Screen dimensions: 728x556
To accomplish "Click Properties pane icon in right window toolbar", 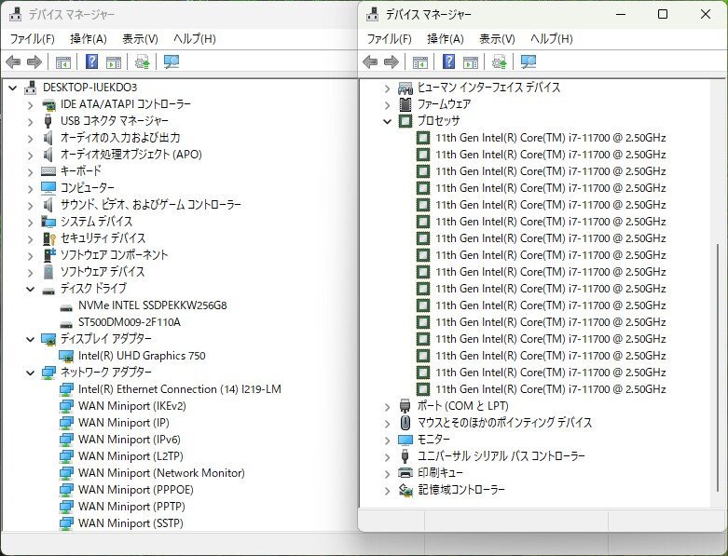I will pyautogui.click(x=471, y=61).
